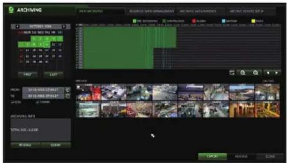Click the CLOSE button at bottom right

coord(270,157)
